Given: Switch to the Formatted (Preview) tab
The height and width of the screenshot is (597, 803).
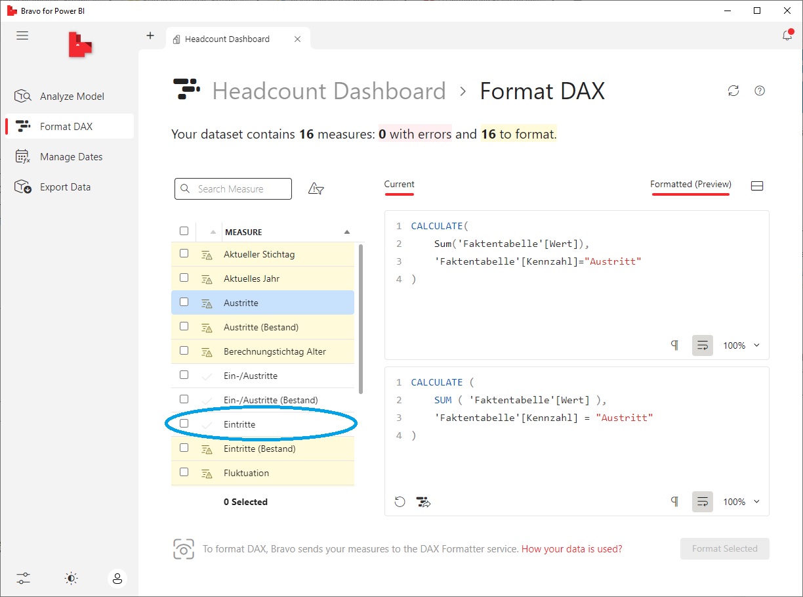Looking at the screenshot, I should pyautogui.click(x=690, y=185).
